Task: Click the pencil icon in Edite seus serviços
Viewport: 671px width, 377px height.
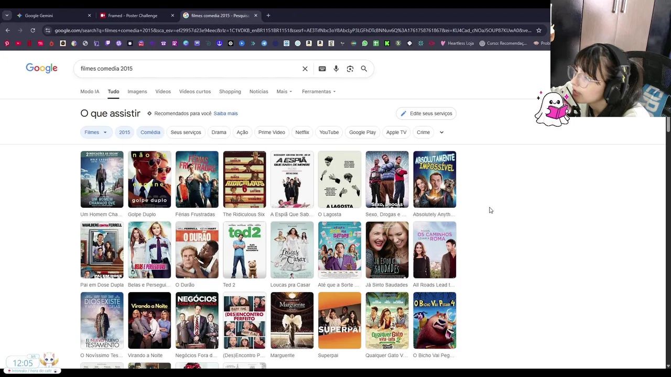Action: point(403,114)
